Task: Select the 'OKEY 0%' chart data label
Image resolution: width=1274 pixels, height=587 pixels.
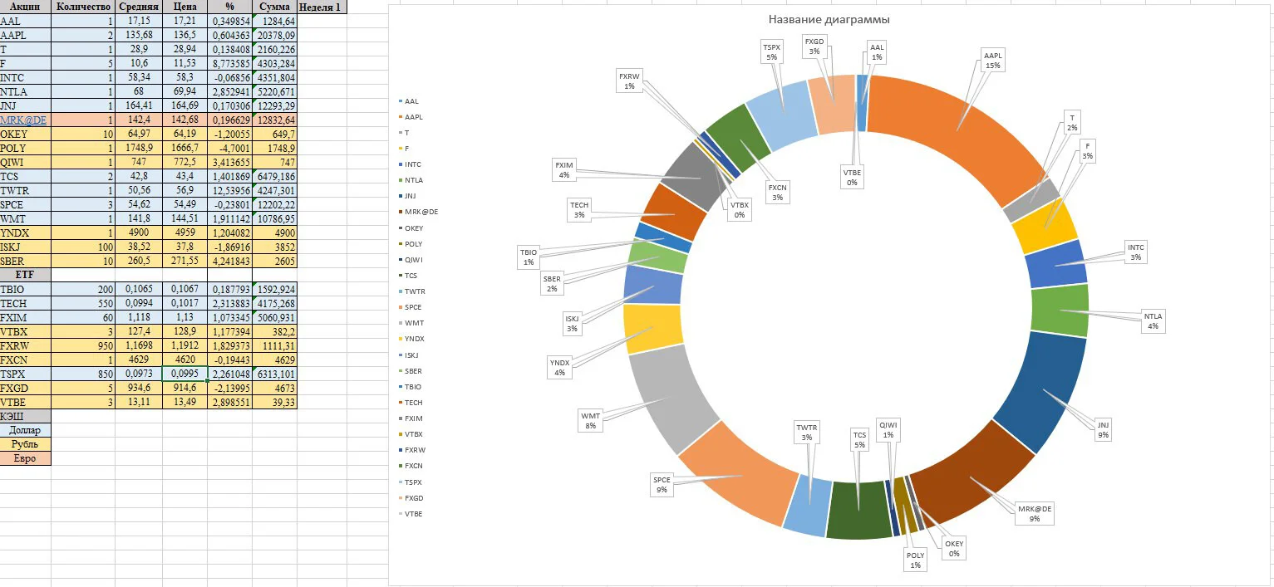Action: click(954, 549)
